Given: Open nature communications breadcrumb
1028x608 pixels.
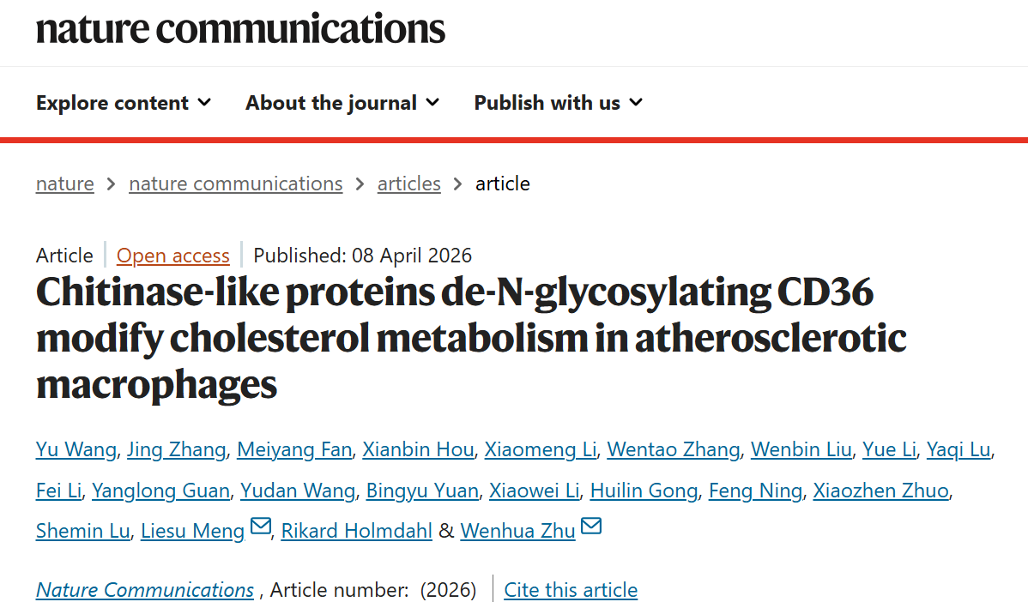Looking at the screenshot, I should pyautogui.click(x=235, y=184).
